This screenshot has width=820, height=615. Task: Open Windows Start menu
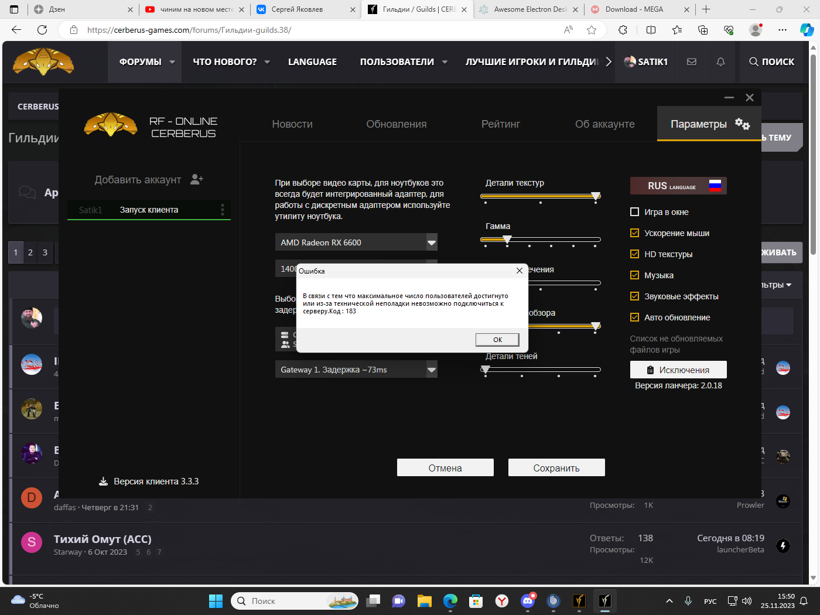click(216, 601)
